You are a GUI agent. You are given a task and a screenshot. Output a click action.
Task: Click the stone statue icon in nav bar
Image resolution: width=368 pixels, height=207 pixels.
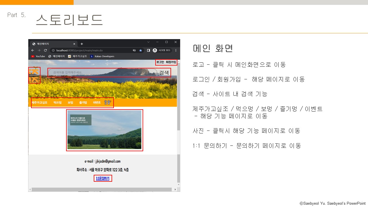coord(107,103)
